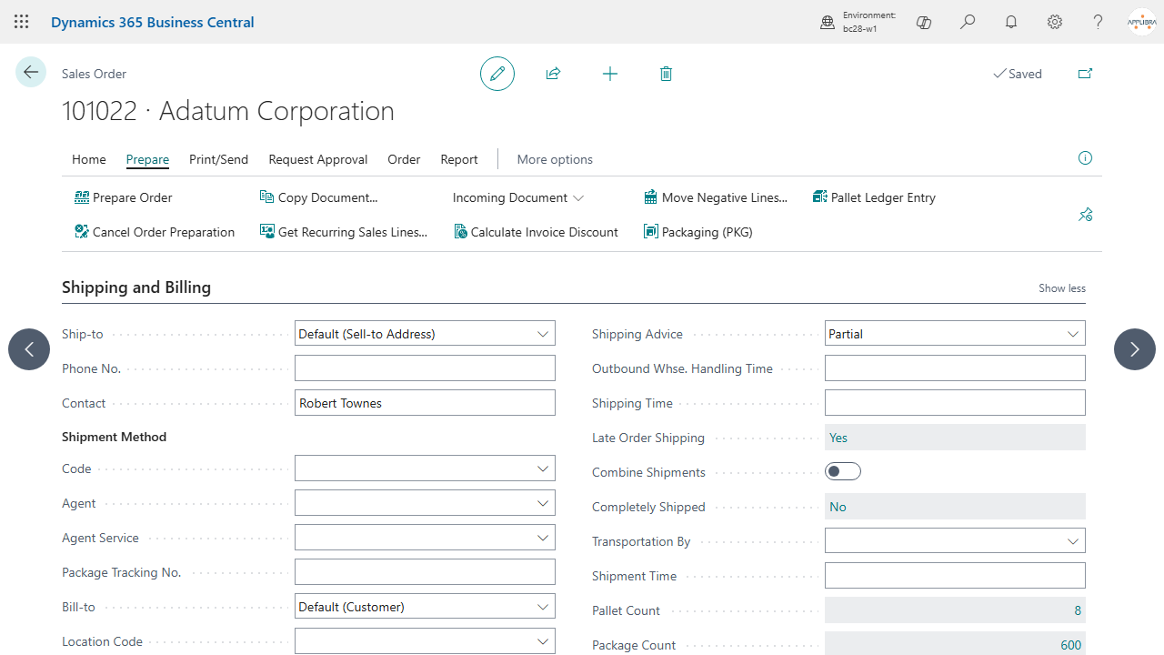Open the environment information icon
The width and height of the screenshot is (1164, 655).
tap(828, 22)
